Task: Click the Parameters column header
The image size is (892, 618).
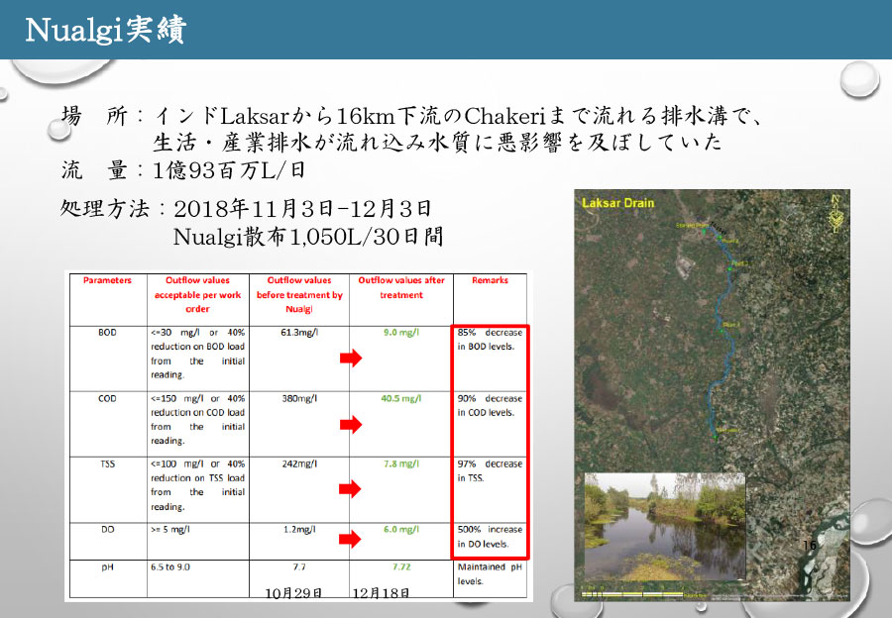Action: point(107,281)
